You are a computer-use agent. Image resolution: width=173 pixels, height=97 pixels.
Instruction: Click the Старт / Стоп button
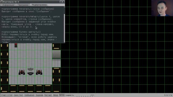[x=6, y=95]
